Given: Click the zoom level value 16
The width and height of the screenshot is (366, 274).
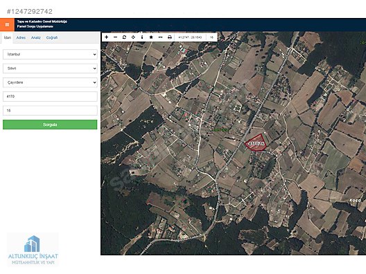Looking at the screenshot, I should [x=211, y=37].
